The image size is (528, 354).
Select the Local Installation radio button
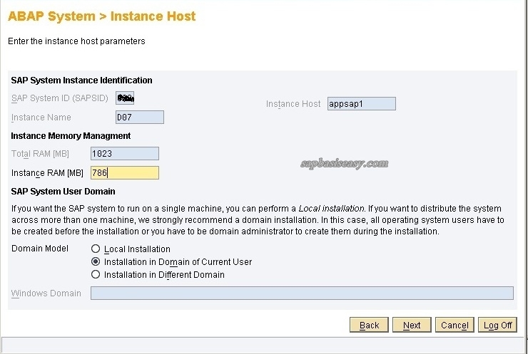tap(96, 249)
